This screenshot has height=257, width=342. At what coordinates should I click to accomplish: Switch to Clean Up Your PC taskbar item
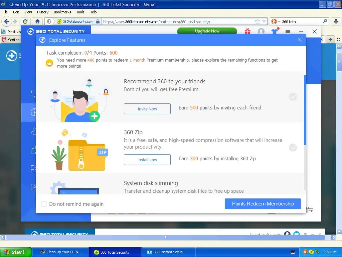tap(61, 252)
